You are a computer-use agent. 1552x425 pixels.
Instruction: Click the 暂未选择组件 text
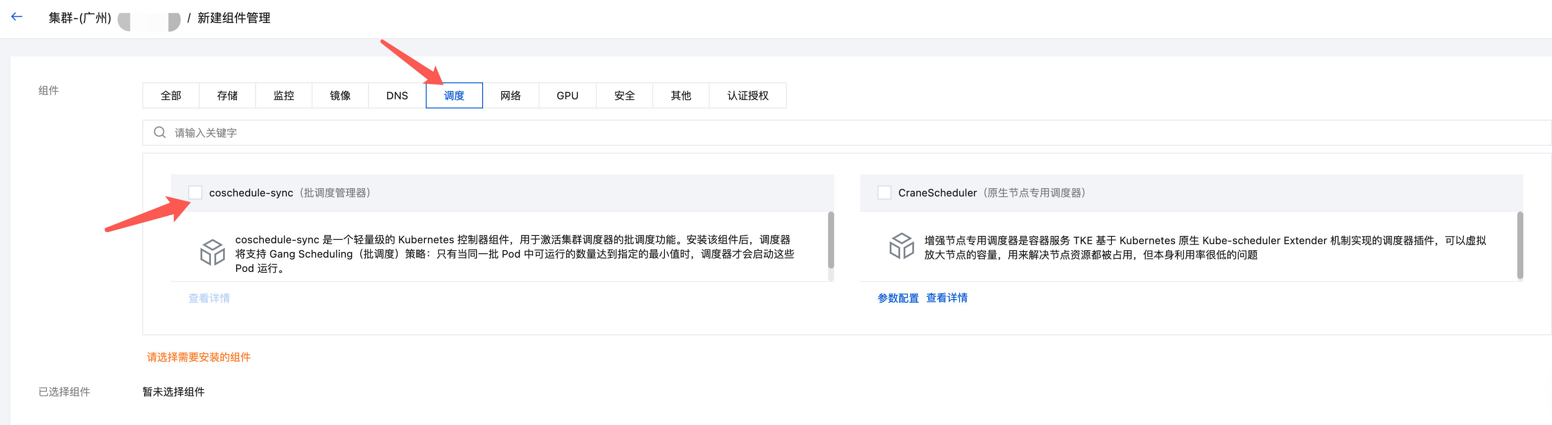pyautogui.click(x=174, y=392)
